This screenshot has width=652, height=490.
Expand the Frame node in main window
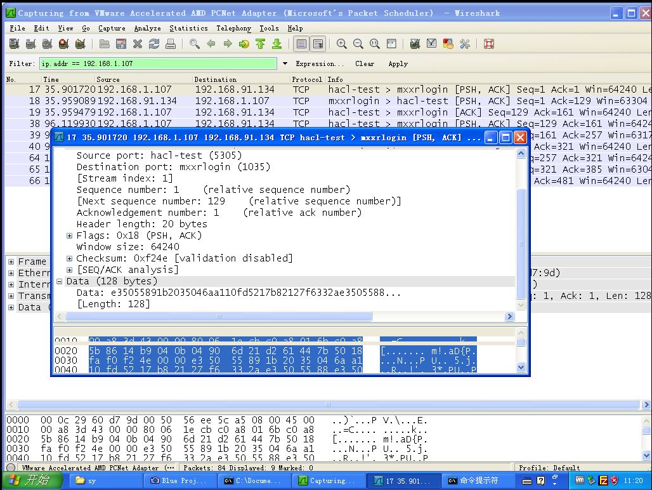point(11,262)
